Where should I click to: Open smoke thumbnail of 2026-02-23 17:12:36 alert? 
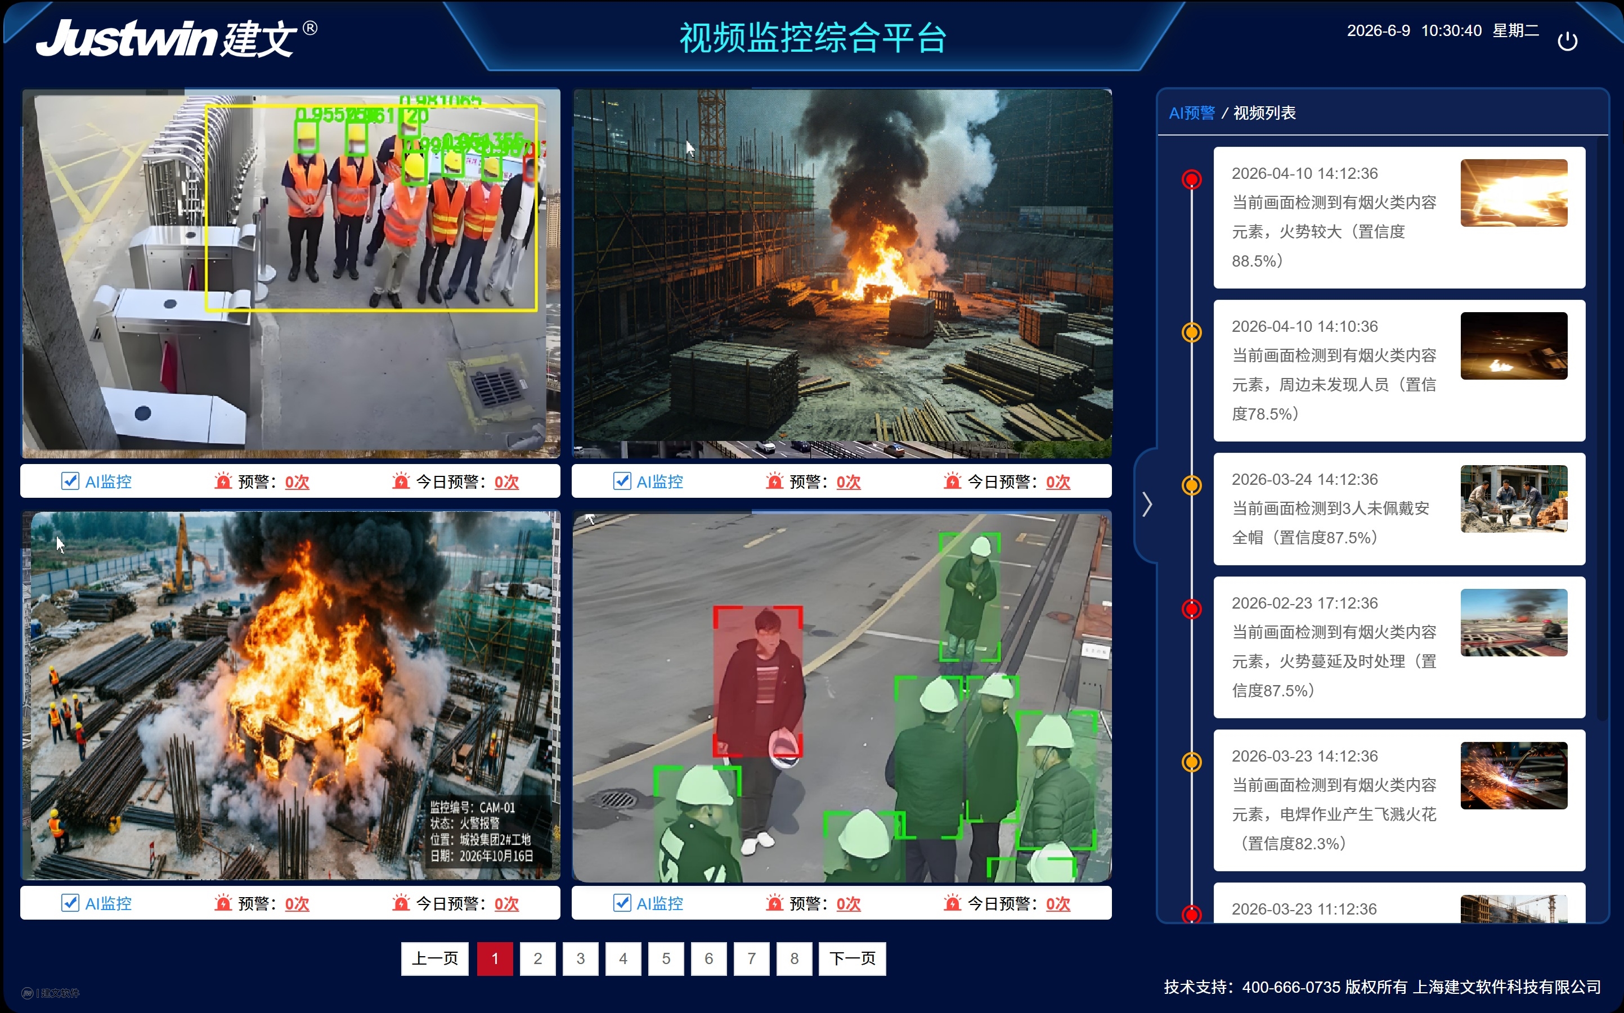click(1513, 623)
